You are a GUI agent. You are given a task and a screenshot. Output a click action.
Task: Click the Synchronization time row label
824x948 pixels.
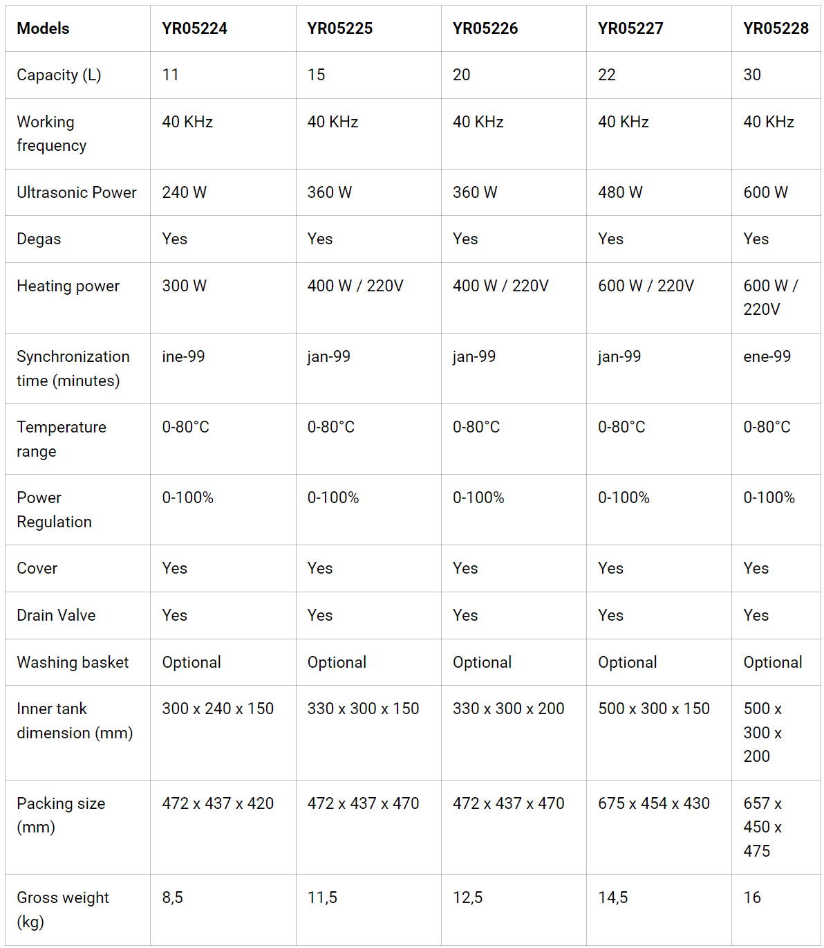tap(73, 368)
